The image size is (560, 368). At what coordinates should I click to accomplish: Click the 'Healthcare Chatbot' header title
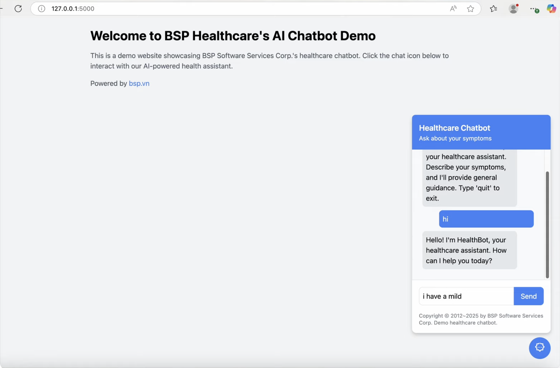454,128
